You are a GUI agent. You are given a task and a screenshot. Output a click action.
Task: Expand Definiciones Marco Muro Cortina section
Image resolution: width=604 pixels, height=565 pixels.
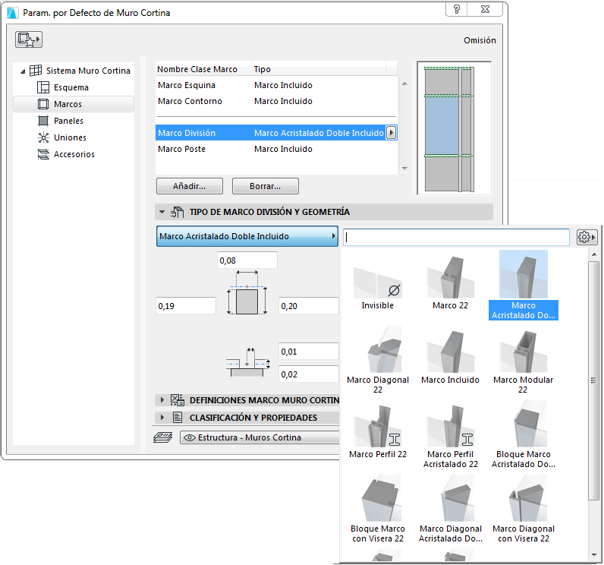162,400
